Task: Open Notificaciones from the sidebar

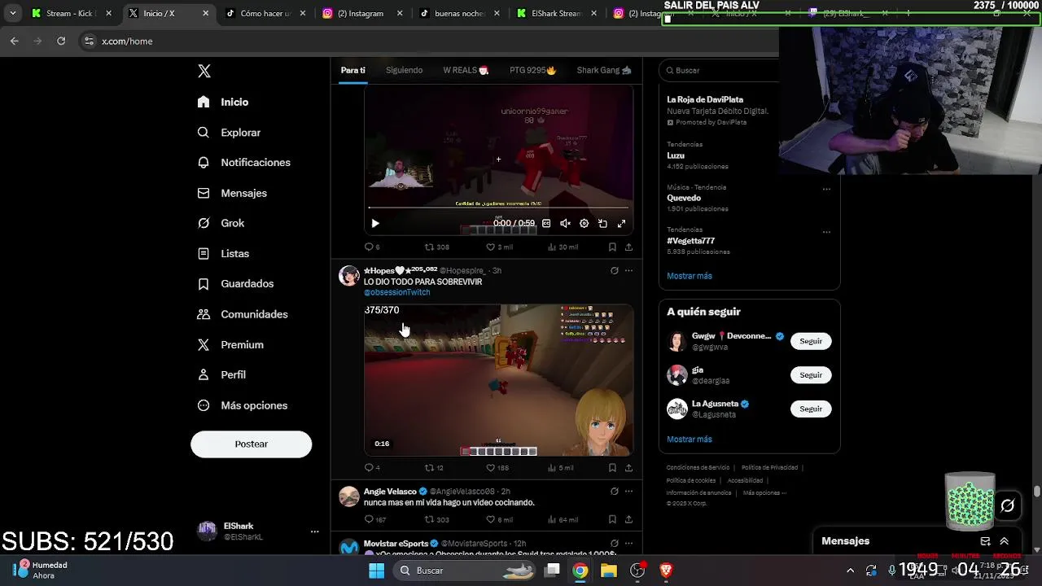Action: tap(244, 162)
